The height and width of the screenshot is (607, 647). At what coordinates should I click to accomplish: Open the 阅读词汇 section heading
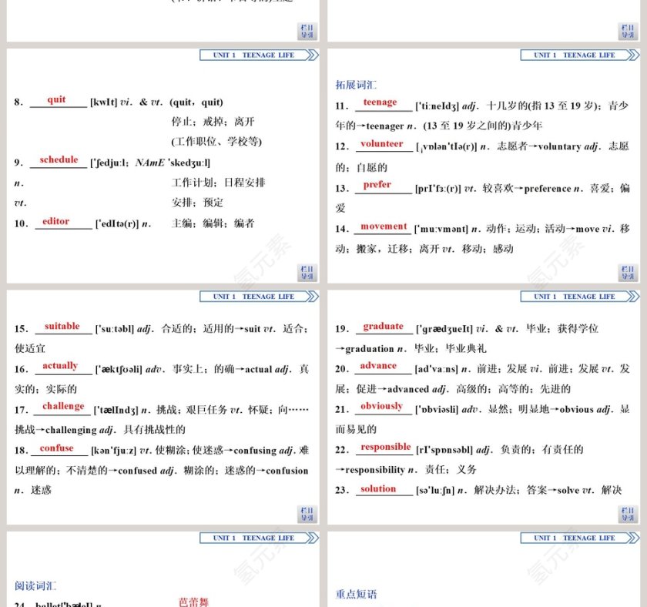[x=36, y=585]
